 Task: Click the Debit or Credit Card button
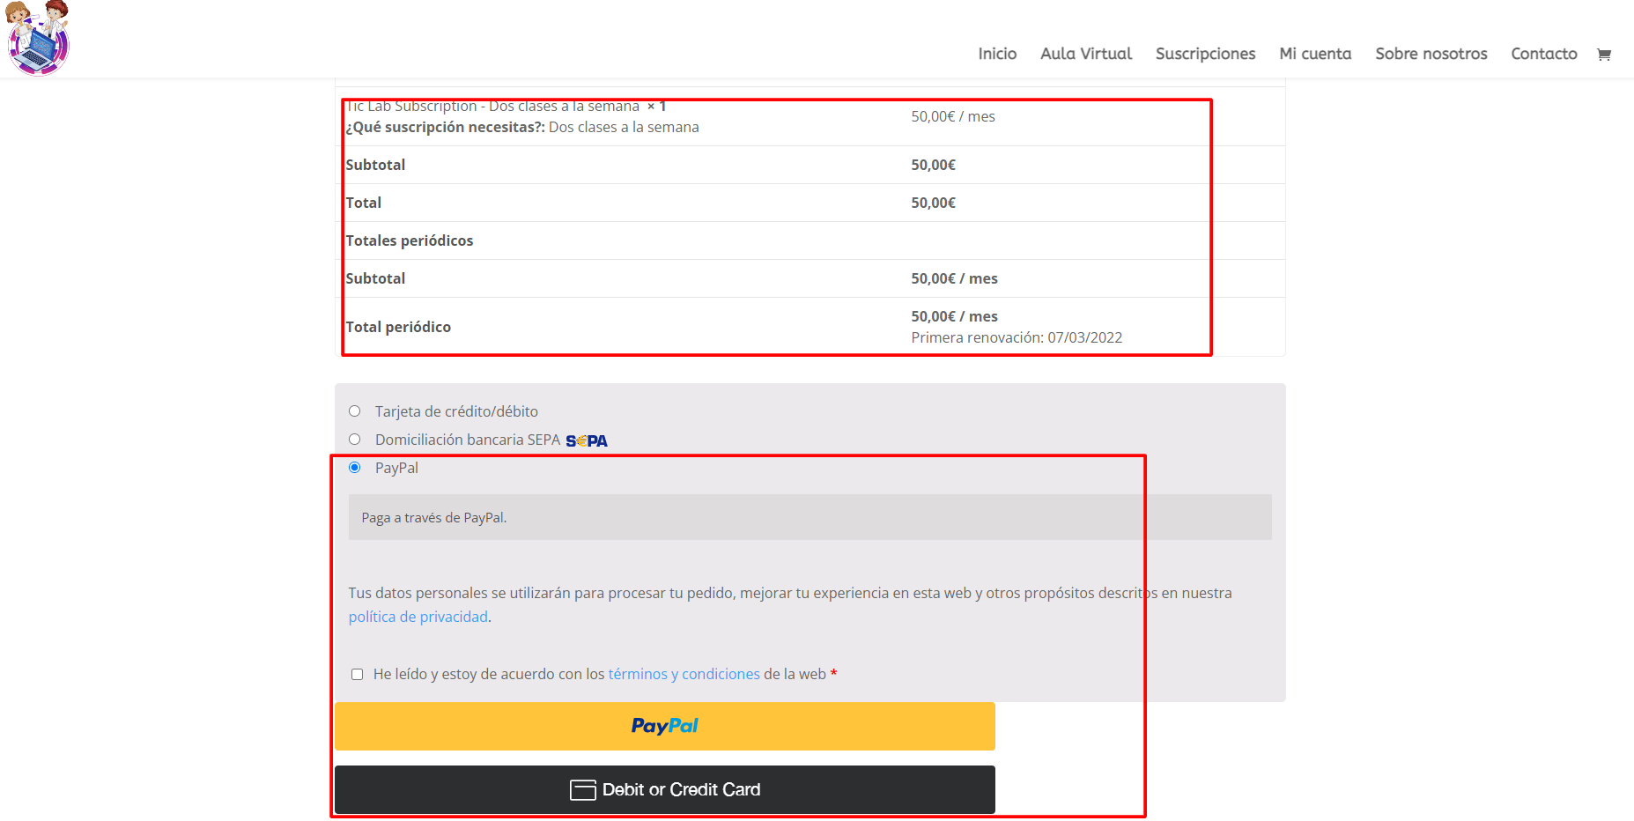(x=665, y=789)
